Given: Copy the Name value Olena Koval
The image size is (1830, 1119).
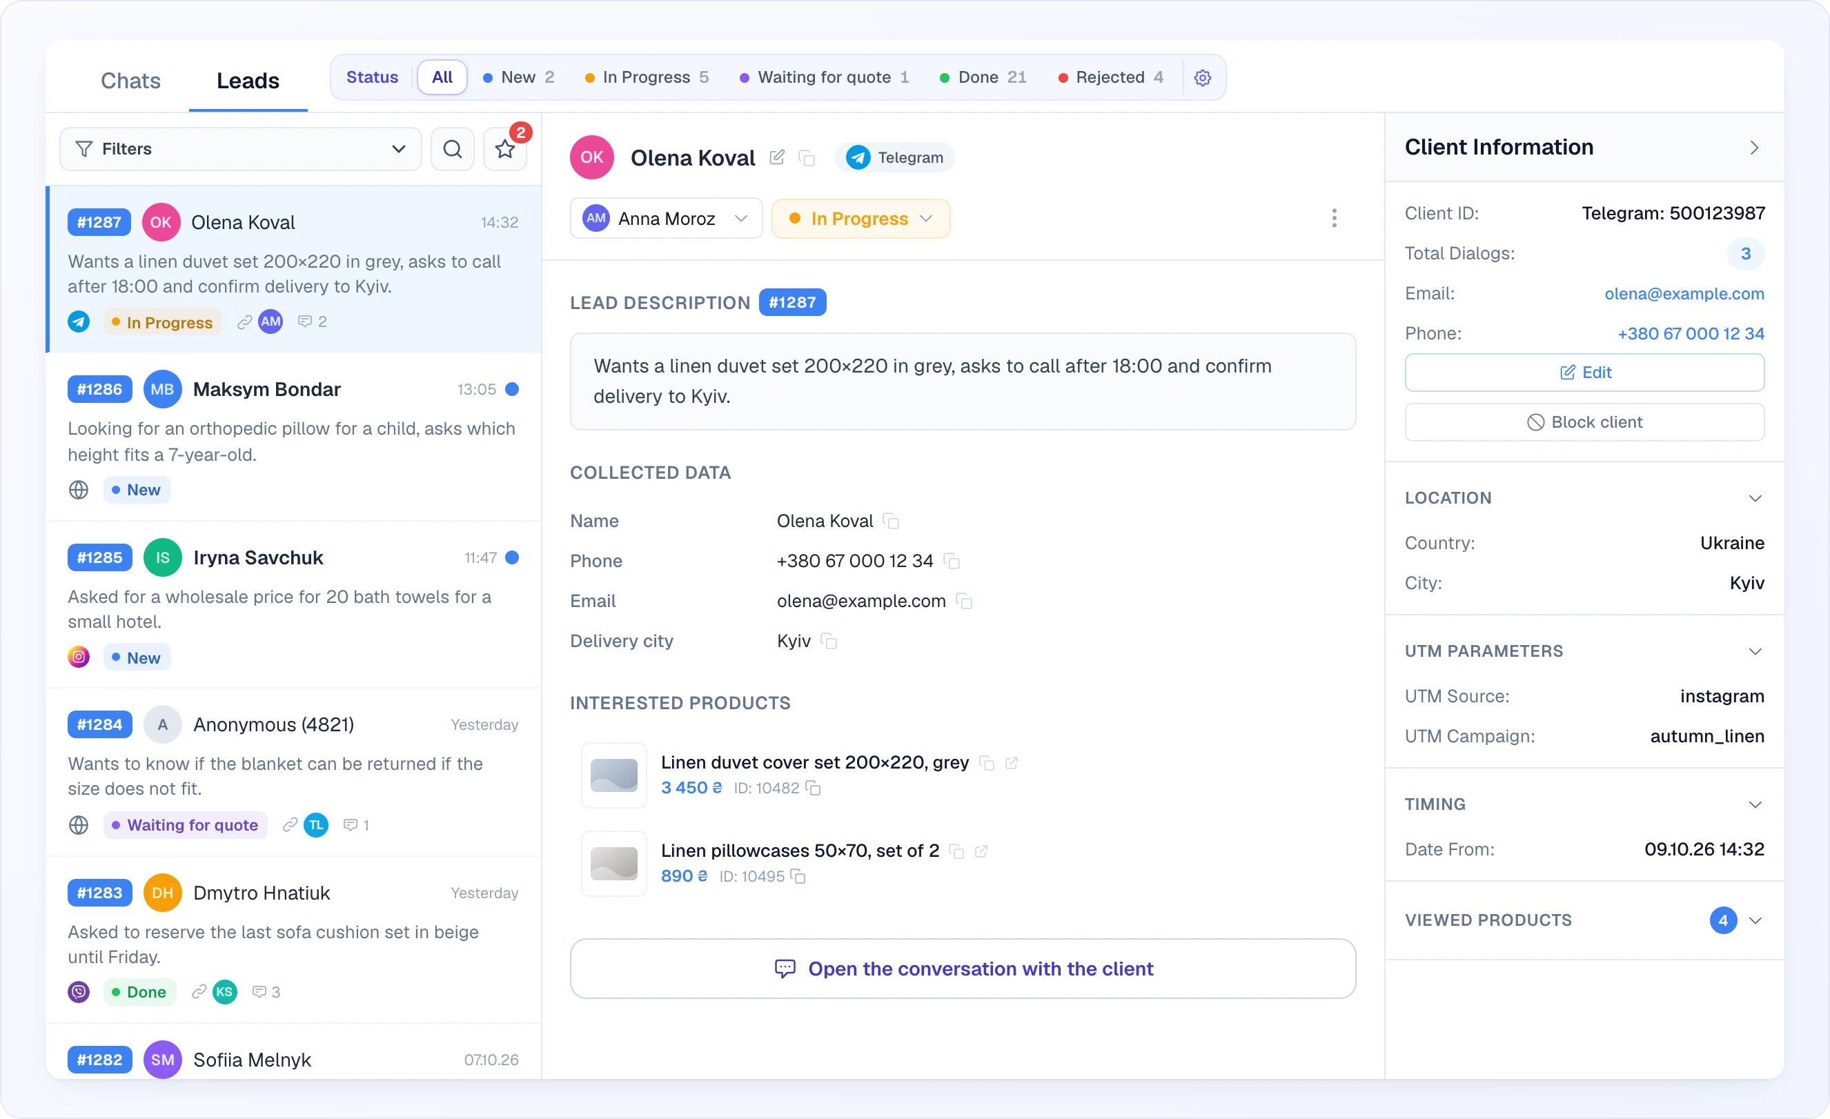Looking at the screenshot, I should tap(890, 522).
